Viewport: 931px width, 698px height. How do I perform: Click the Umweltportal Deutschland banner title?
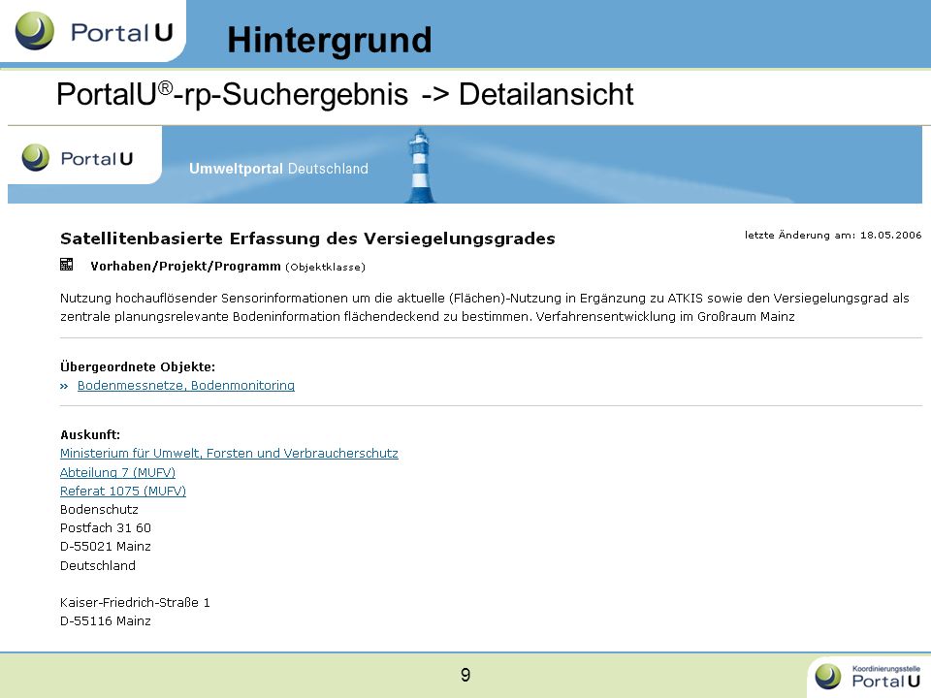[x=278, y=169]
